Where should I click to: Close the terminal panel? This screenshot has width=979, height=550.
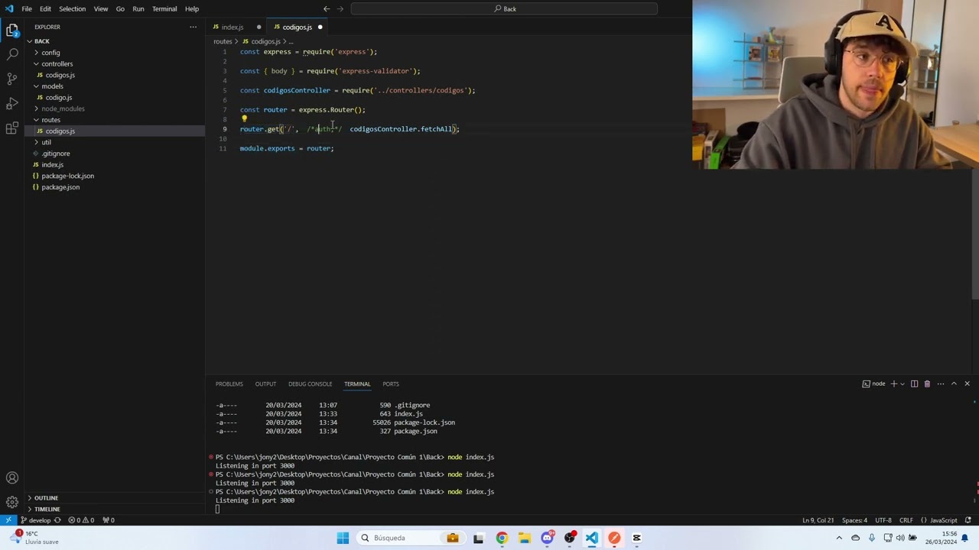(967, 383)
